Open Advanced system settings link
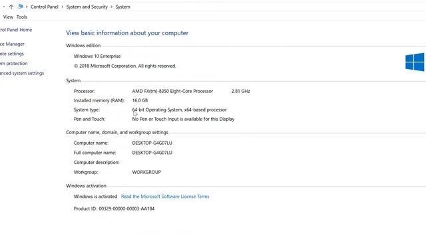This screenshot has height=239, width=426. (x=22, y=73)
